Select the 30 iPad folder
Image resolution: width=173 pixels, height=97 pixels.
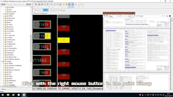point(11,7)
